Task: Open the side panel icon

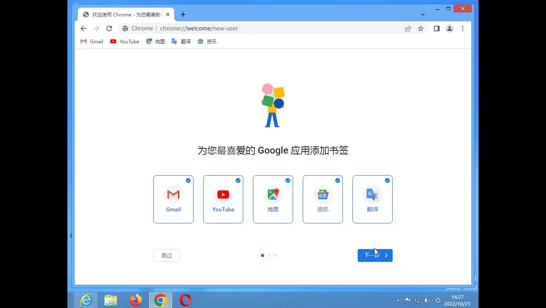Action: pyautogui.click(x=437, y=28)
